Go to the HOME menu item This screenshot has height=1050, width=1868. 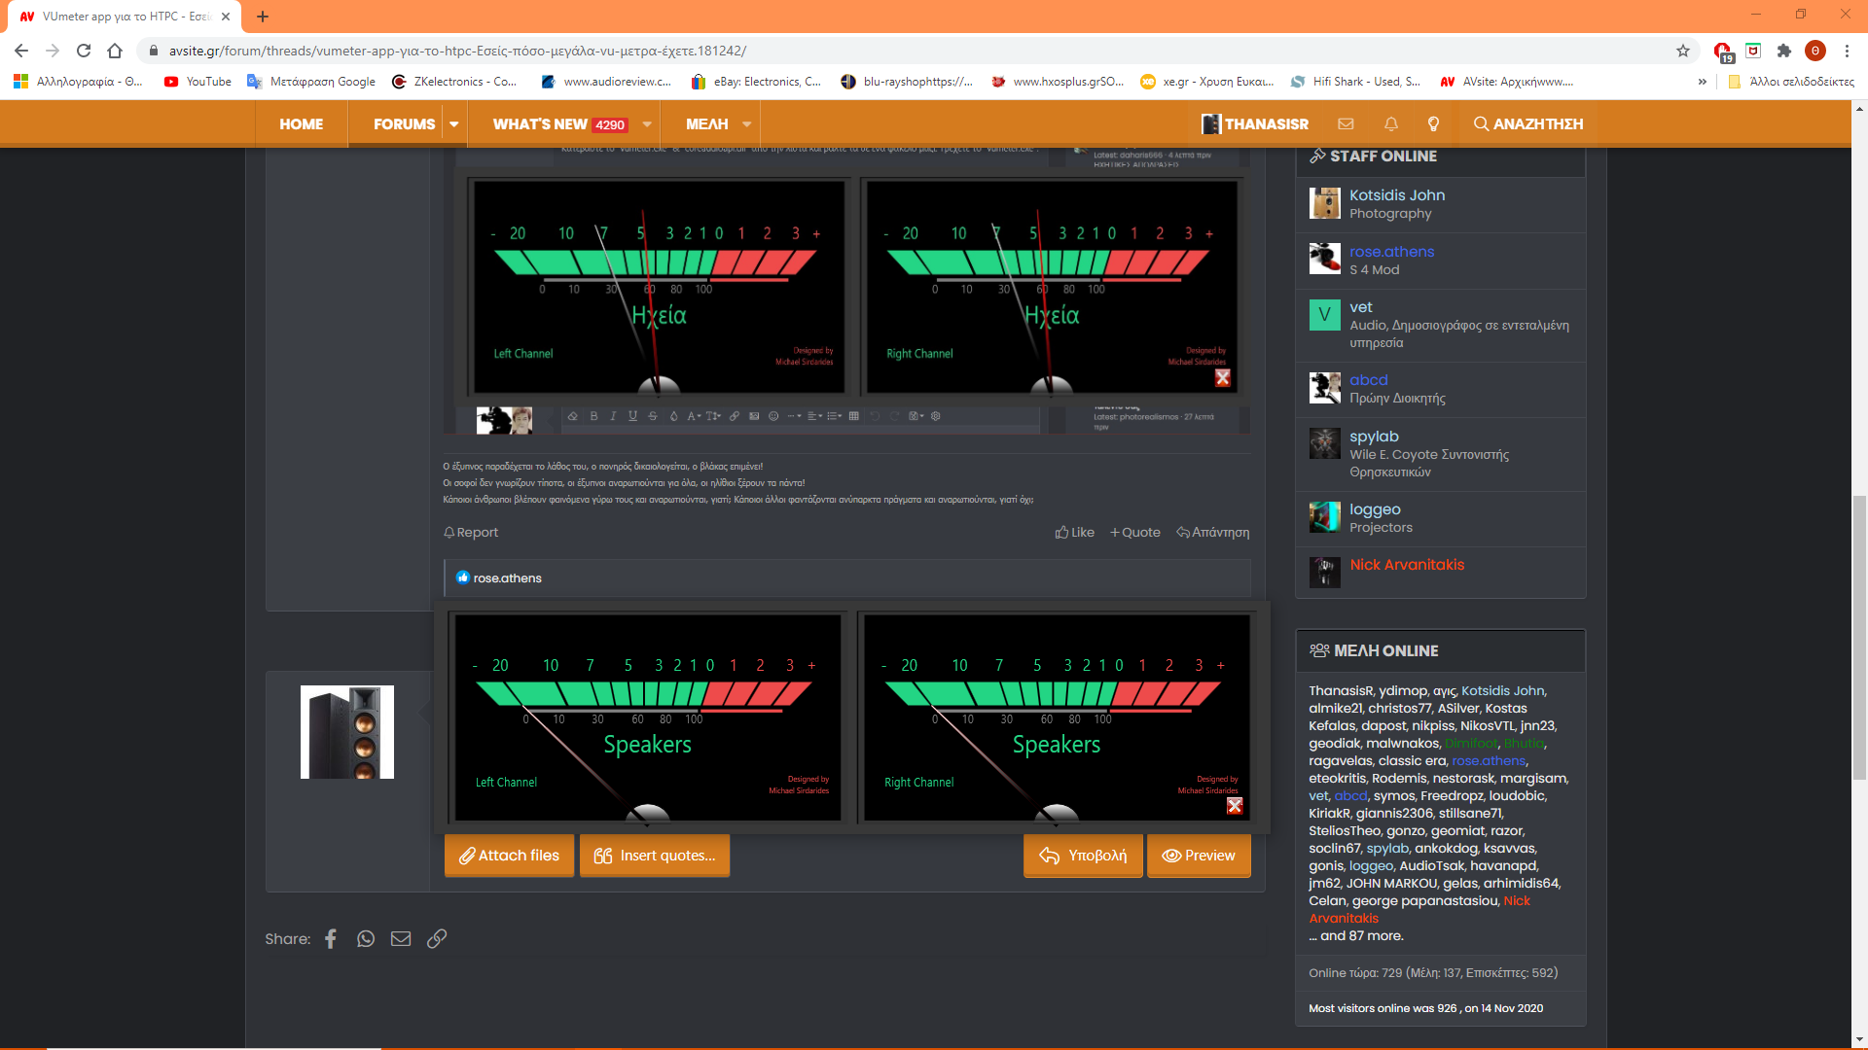click(301, 123)
